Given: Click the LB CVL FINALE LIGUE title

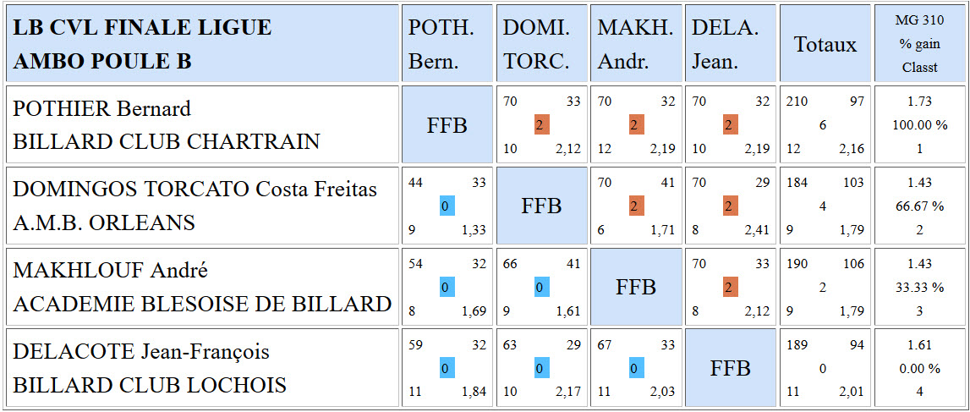Looking at the screenshot, I should click(x=142, y=28).
